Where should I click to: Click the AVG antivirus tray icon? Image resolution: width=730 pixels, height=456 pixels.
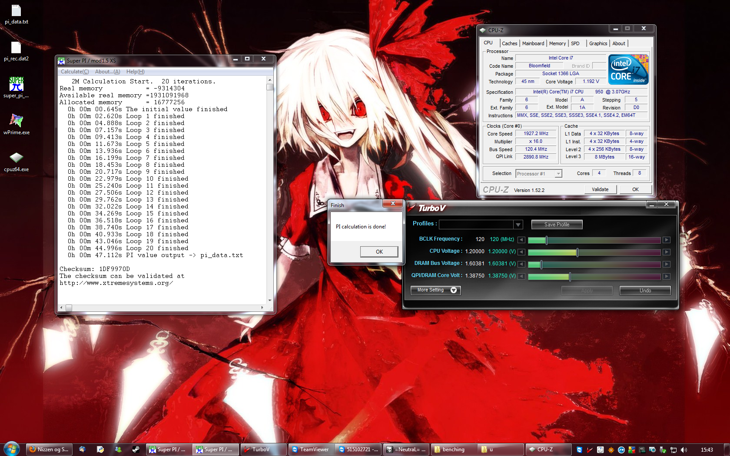(x=631, y=450)
